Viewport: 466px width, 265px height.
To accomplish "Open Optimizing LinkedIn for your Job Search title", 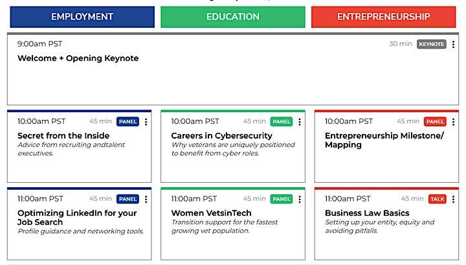I will (x=77, y=218).
